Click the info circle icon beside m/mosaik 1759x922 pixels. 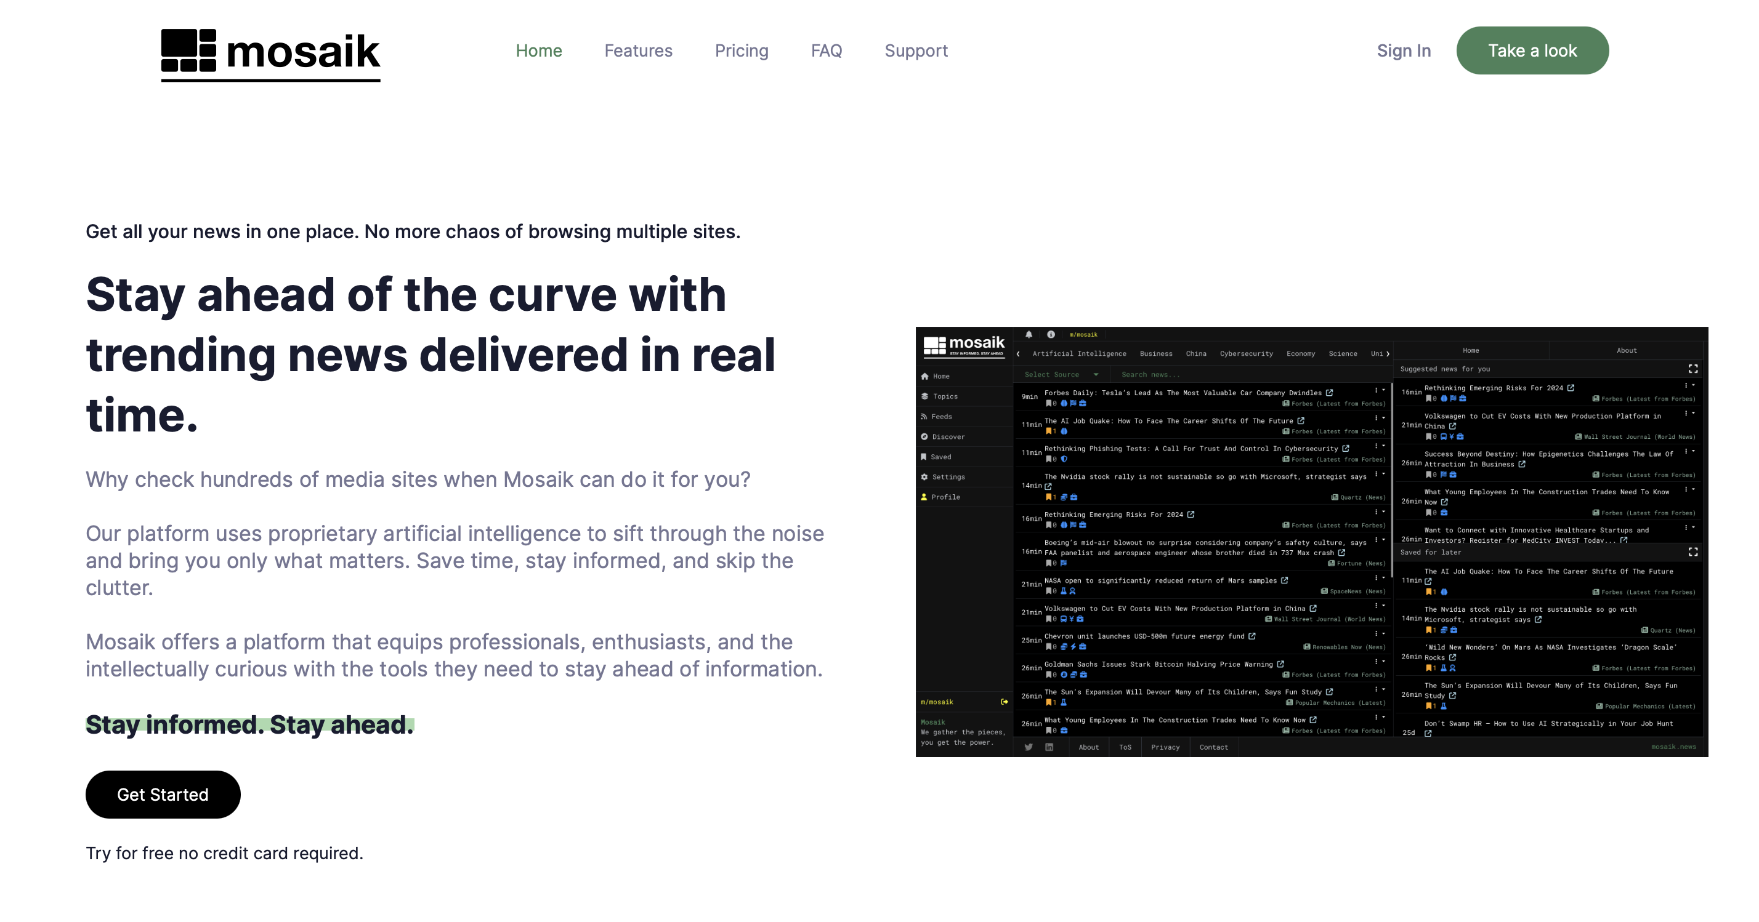click(x=1051, y=334)
